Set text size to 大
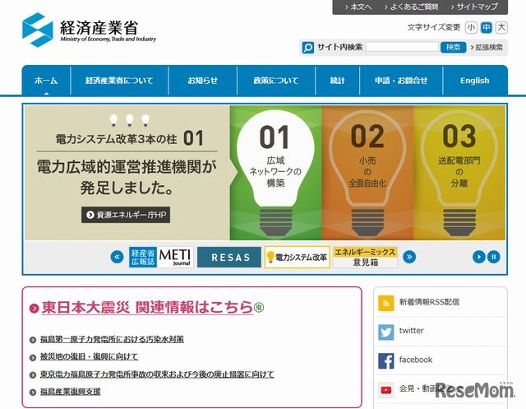 tap(501, 27)
